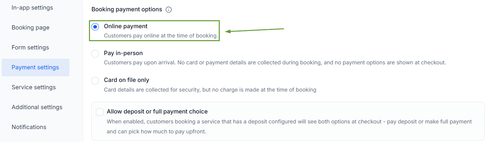Viewport: 486px width, 142px height.
Task: Select Payment settings in the sidebar
Action: pos(36,67)
